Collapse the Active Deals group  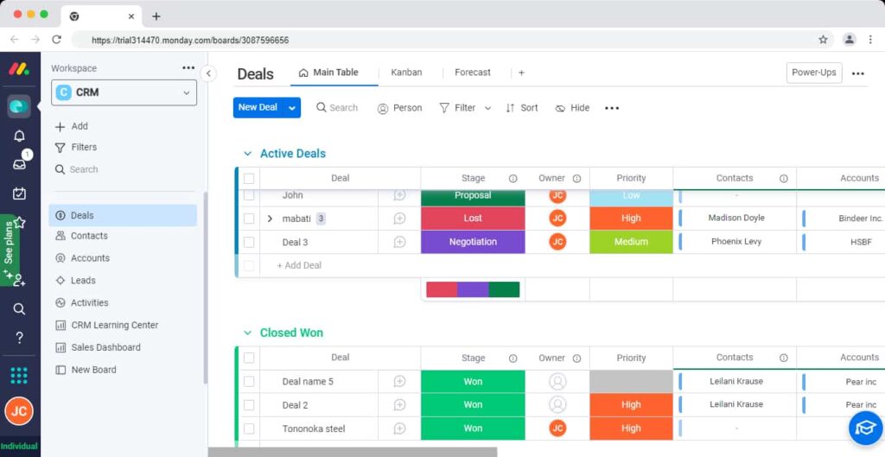[x=247, y=154]
